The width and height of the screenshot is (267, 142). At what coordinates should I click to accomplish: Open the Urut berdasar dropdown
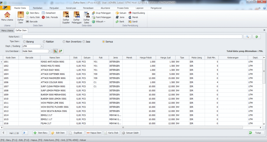[x=50, y=51]
